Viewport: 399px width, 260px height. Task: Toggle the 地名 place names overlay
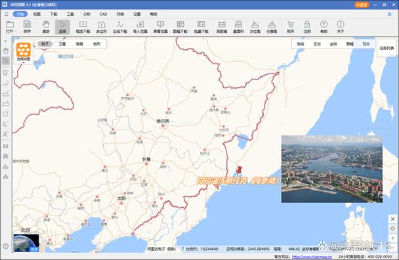pos(301,44)
